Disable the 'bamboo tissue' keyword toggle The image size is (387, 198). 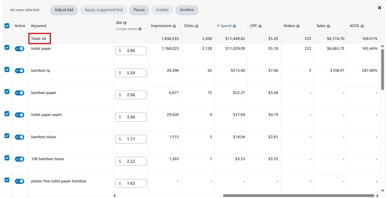(19, 137)
